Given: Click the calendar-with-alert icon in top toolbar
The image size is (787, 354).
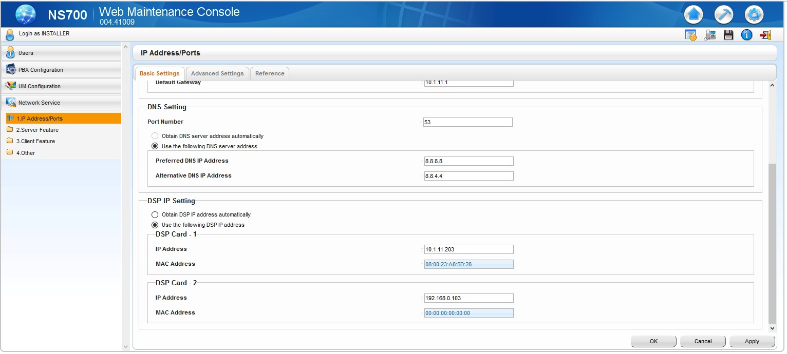Looking at the screenshot, I should pyautogui.click(x=691, y=35).
